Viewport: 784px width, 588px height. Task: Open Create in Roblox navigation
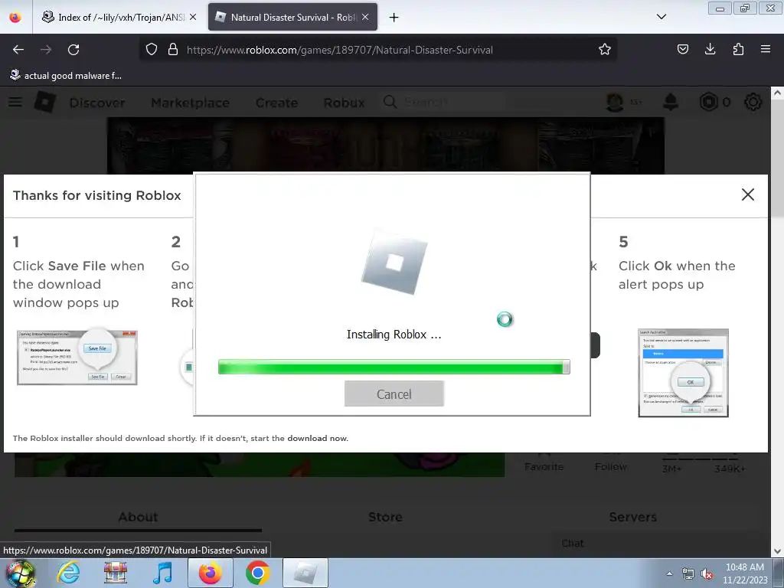pos(276,103)
